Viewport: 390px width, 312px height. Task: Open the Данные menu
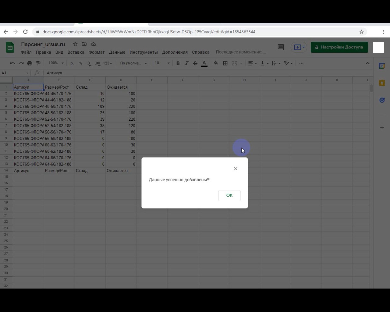117,52
